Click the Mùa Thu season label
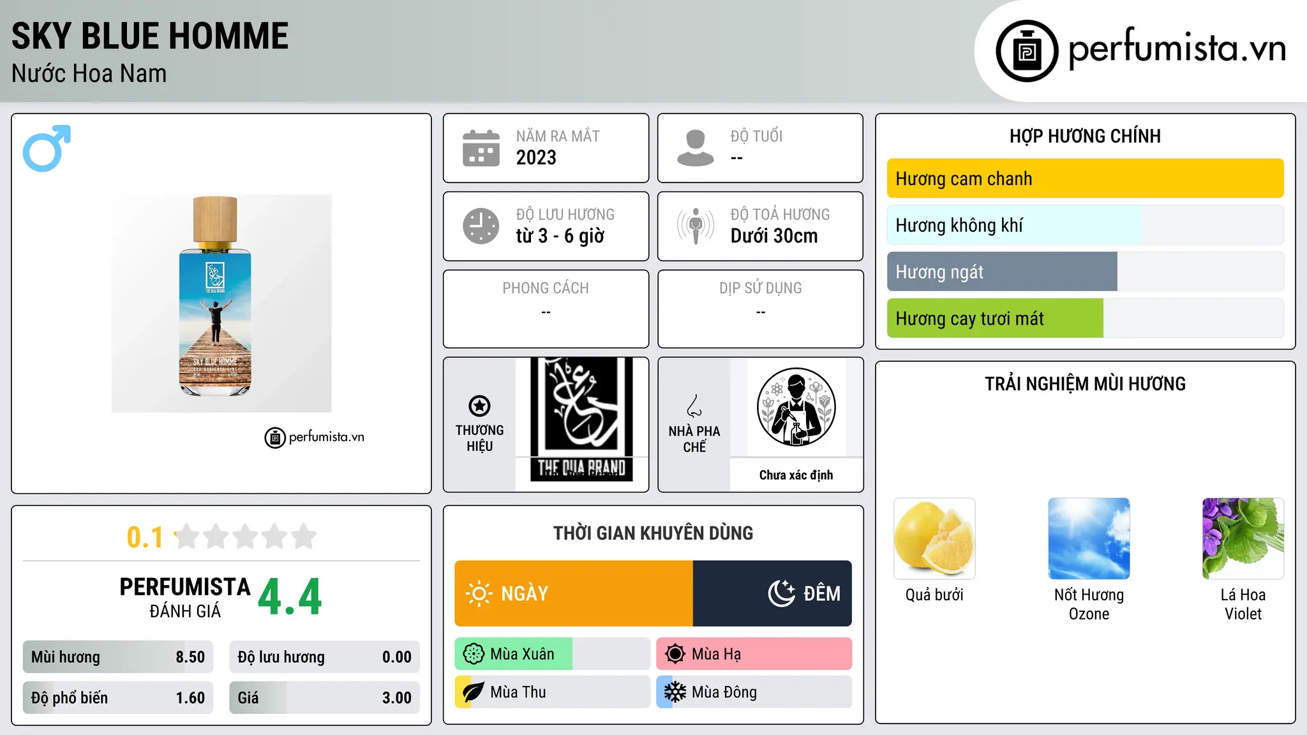The image size is (1307, 735). click(x=518, y=692)
